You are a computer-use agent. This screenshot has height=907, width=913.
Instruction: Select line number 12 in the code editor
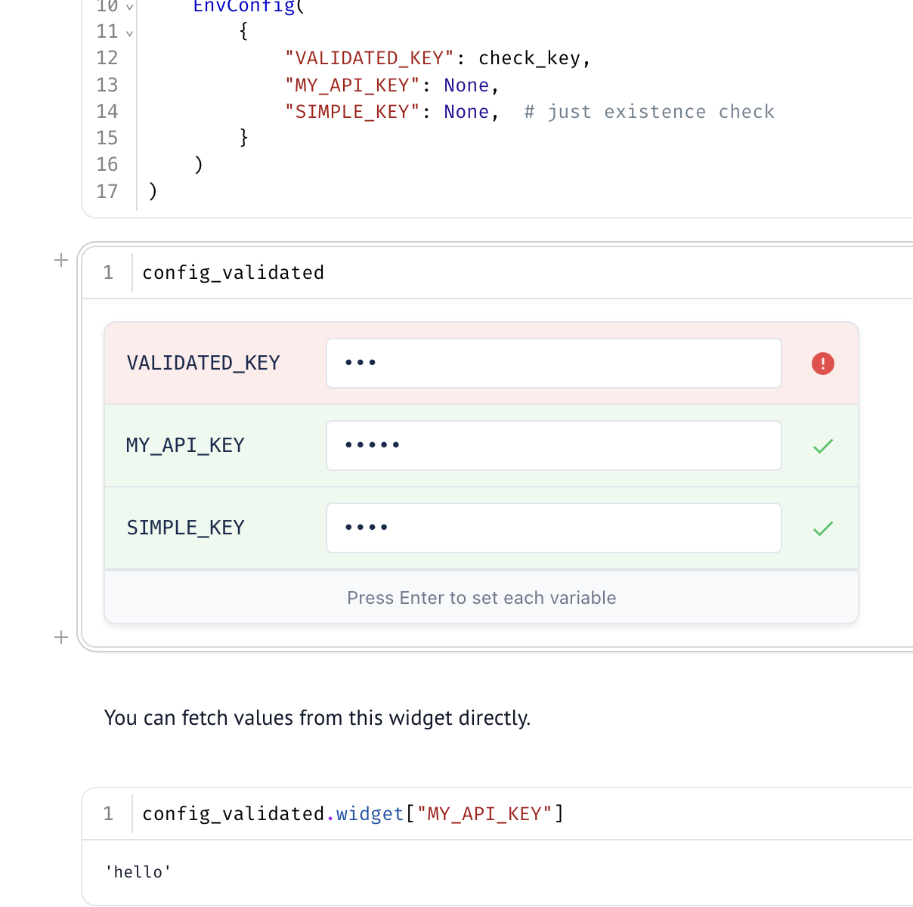(108, 57)
